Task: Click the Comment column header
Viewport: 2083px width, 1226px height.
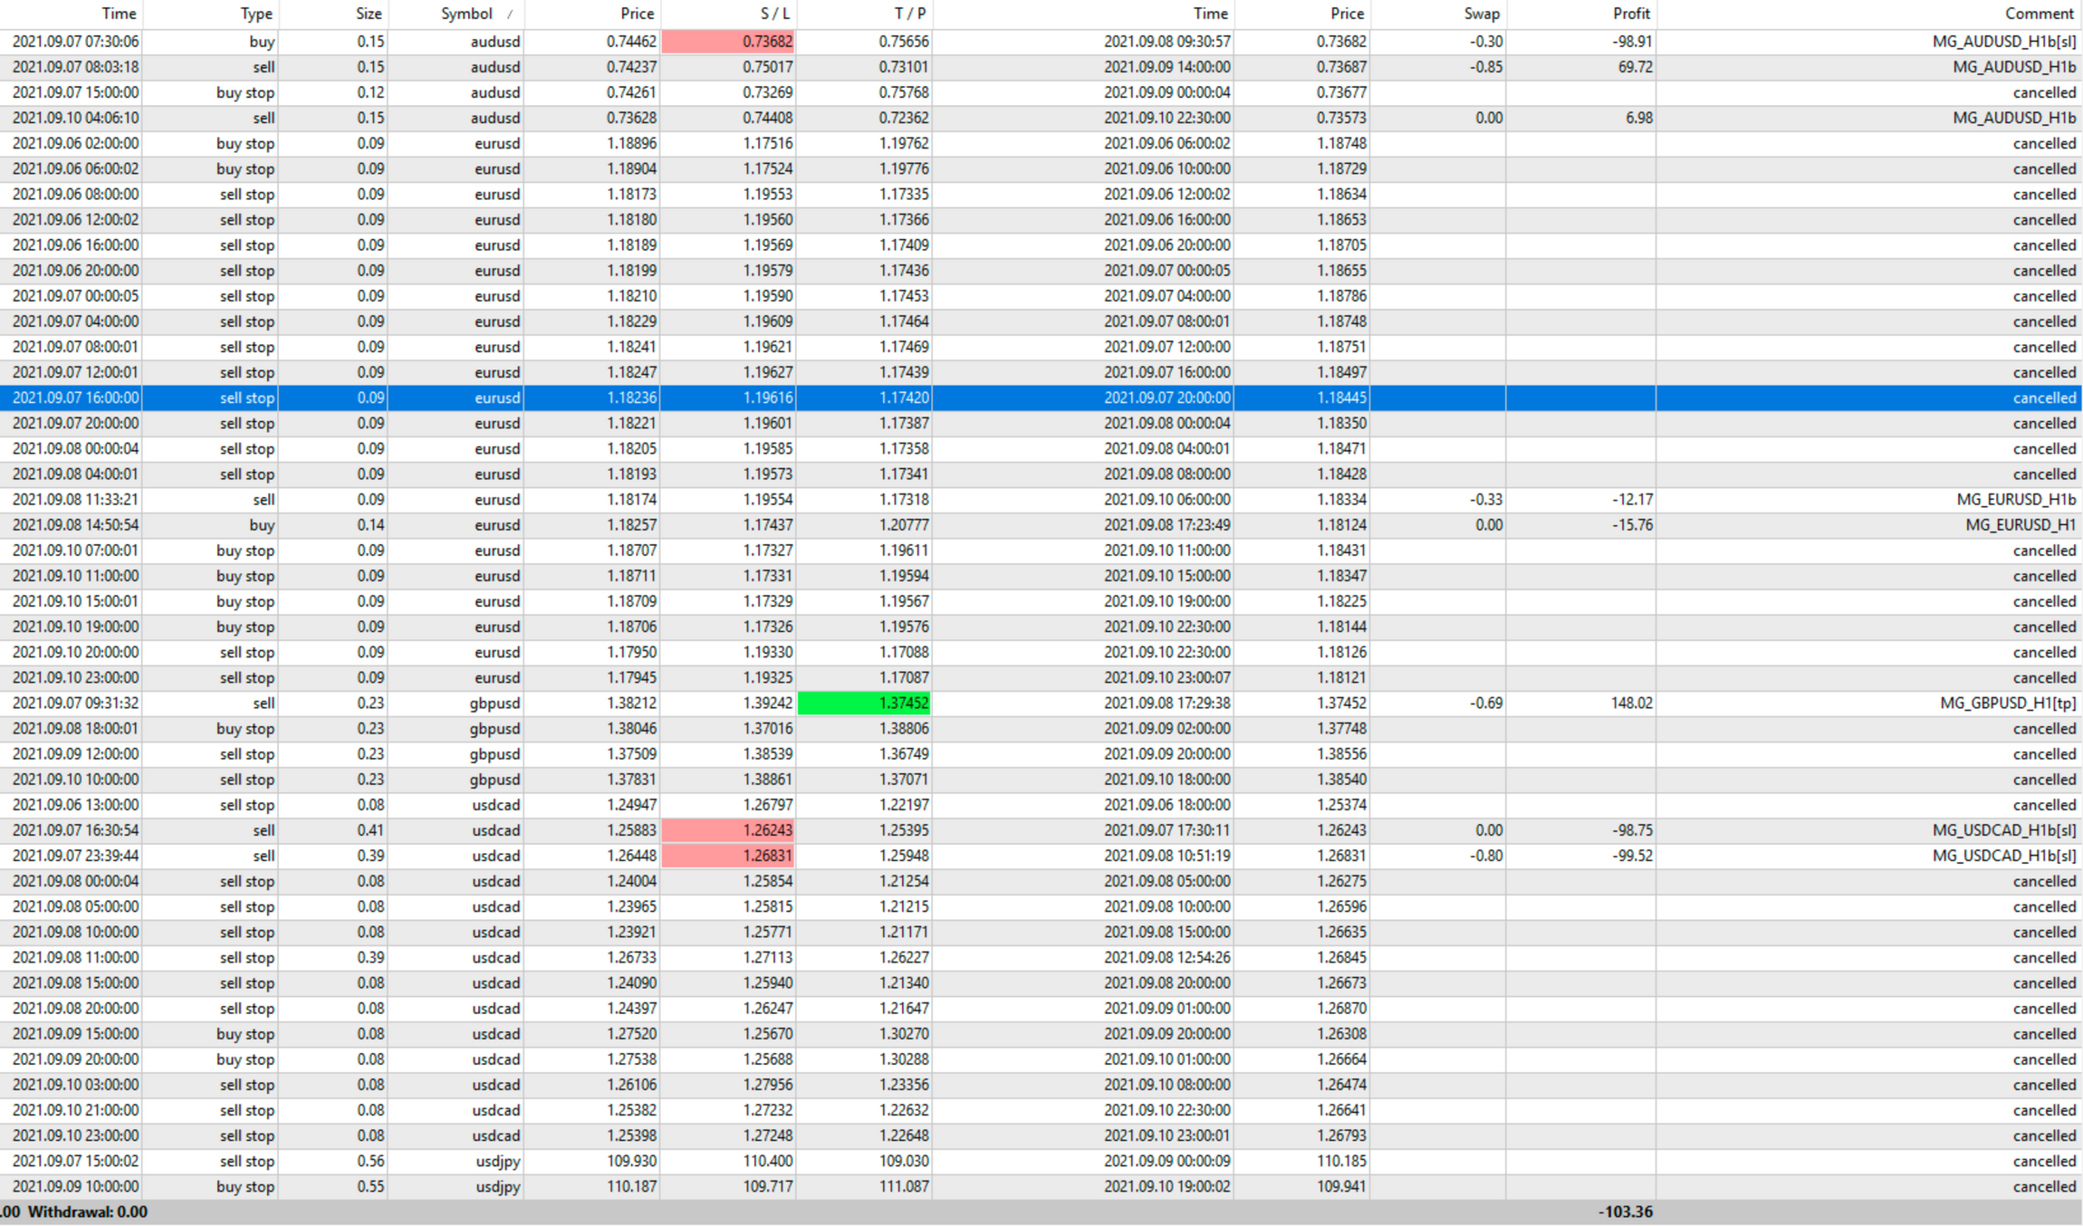Action: (x=2039, y=14)
